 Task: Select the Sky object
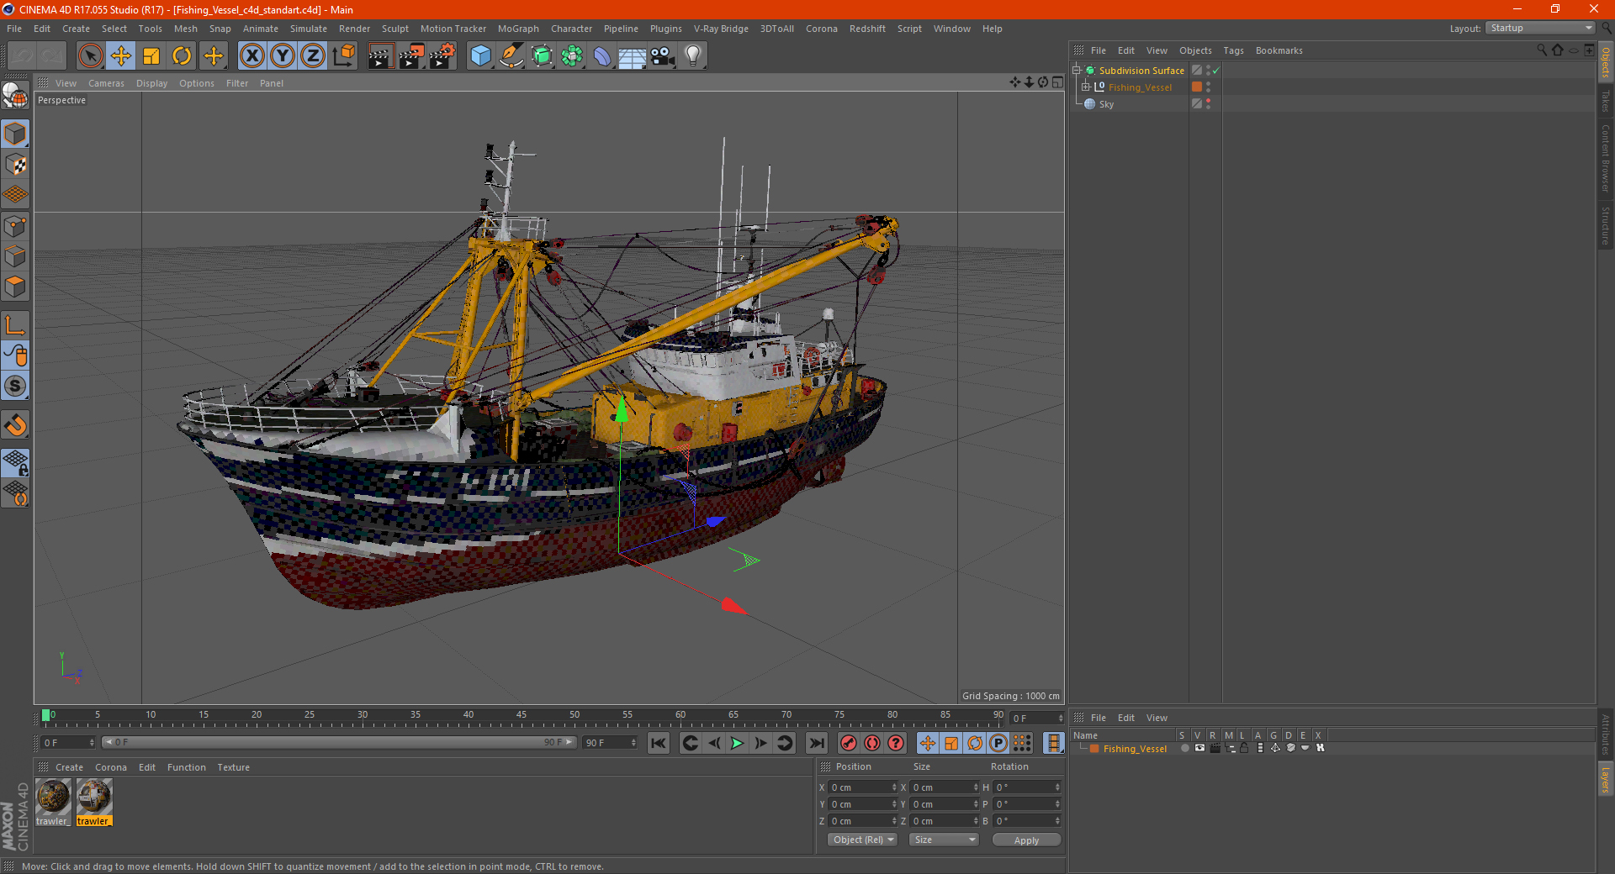coord(1106,104)
